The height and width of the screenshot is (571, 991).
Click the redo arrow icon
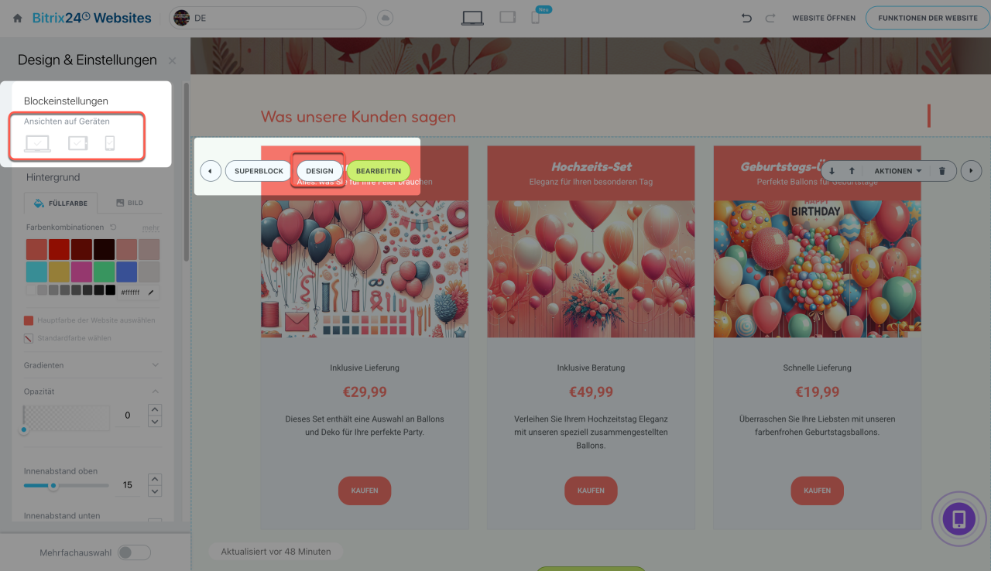pos(770,18)
